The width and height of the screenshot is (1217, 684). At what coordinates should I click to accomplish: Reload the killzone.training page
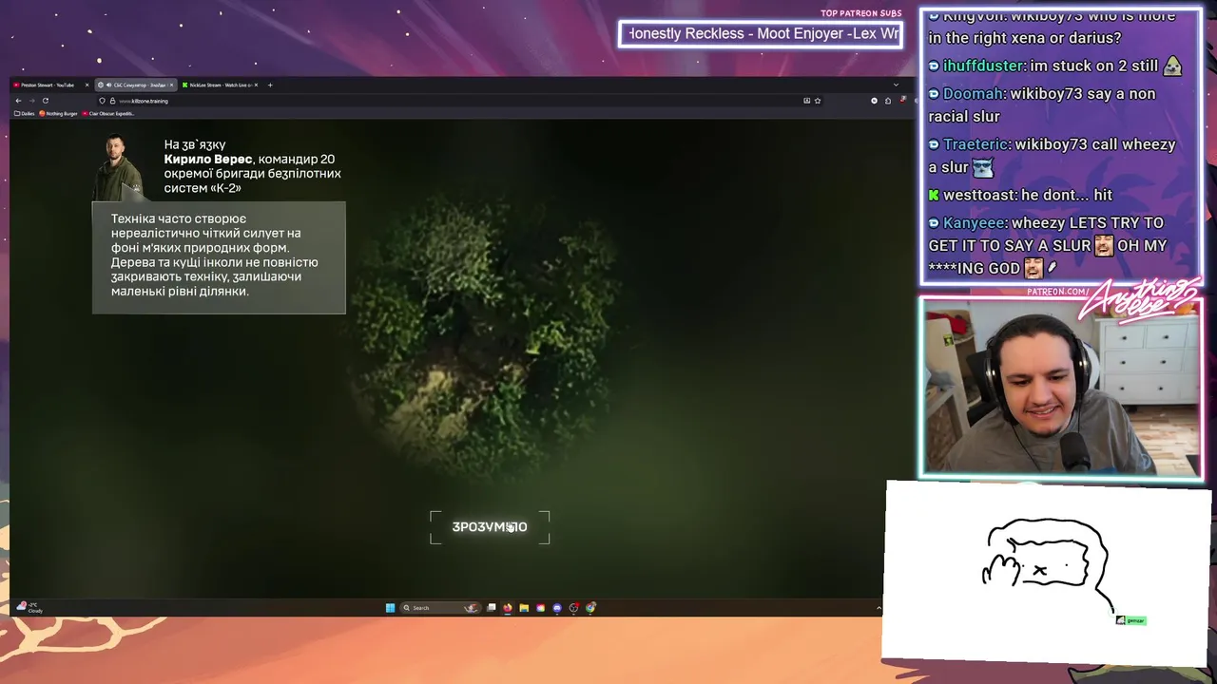[x=46, y=101]
